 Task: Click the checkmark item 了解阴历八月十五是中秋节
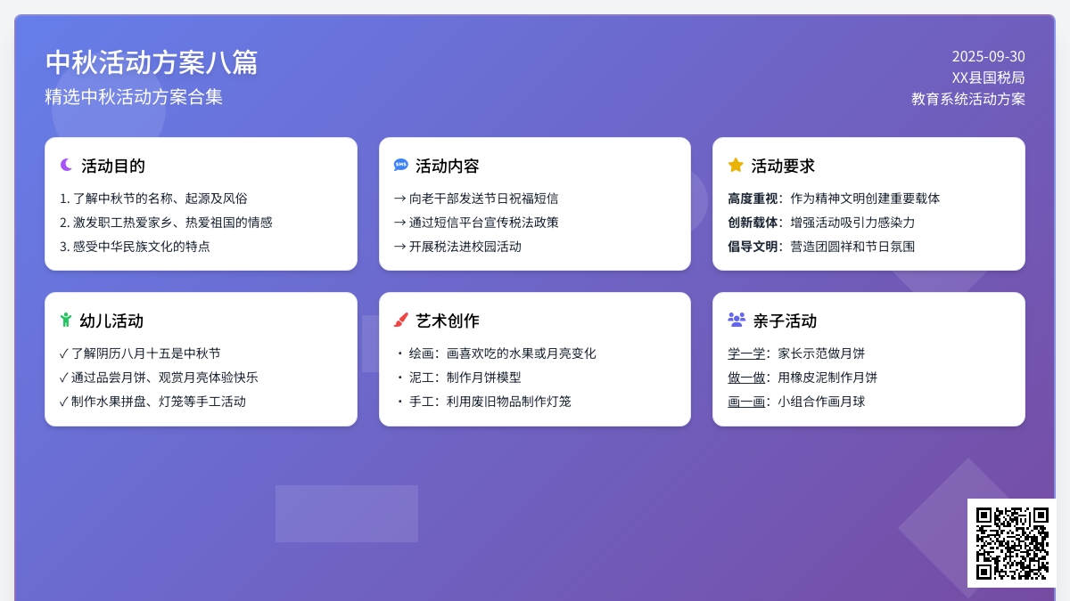pyautogui.click(x=140, y=353)
